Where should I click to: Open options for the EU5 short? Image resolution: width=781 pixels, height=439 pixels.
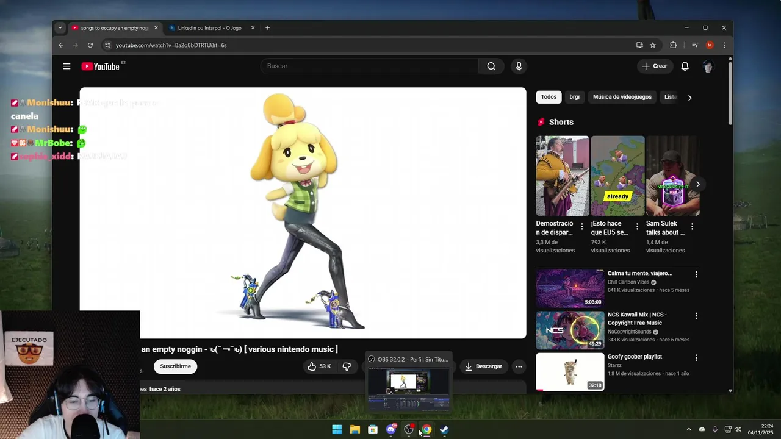click(x=637, y=226)
